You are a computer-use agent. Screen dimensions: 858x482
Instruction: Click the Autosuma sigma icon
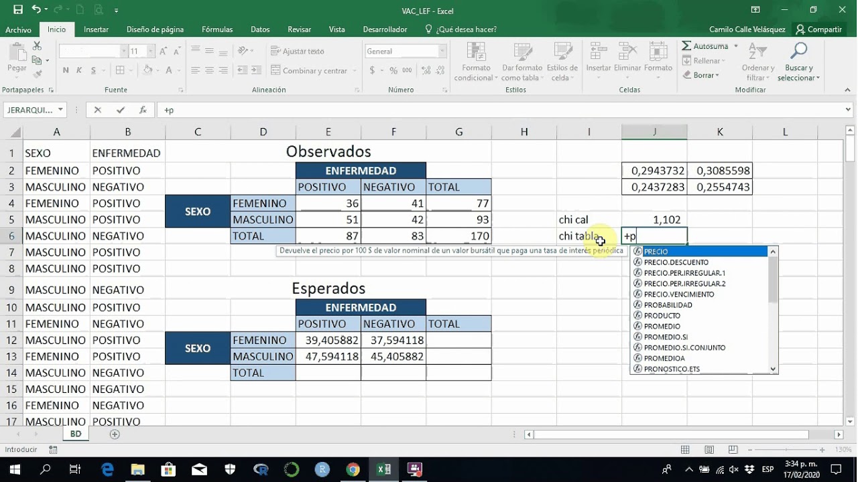686,46
